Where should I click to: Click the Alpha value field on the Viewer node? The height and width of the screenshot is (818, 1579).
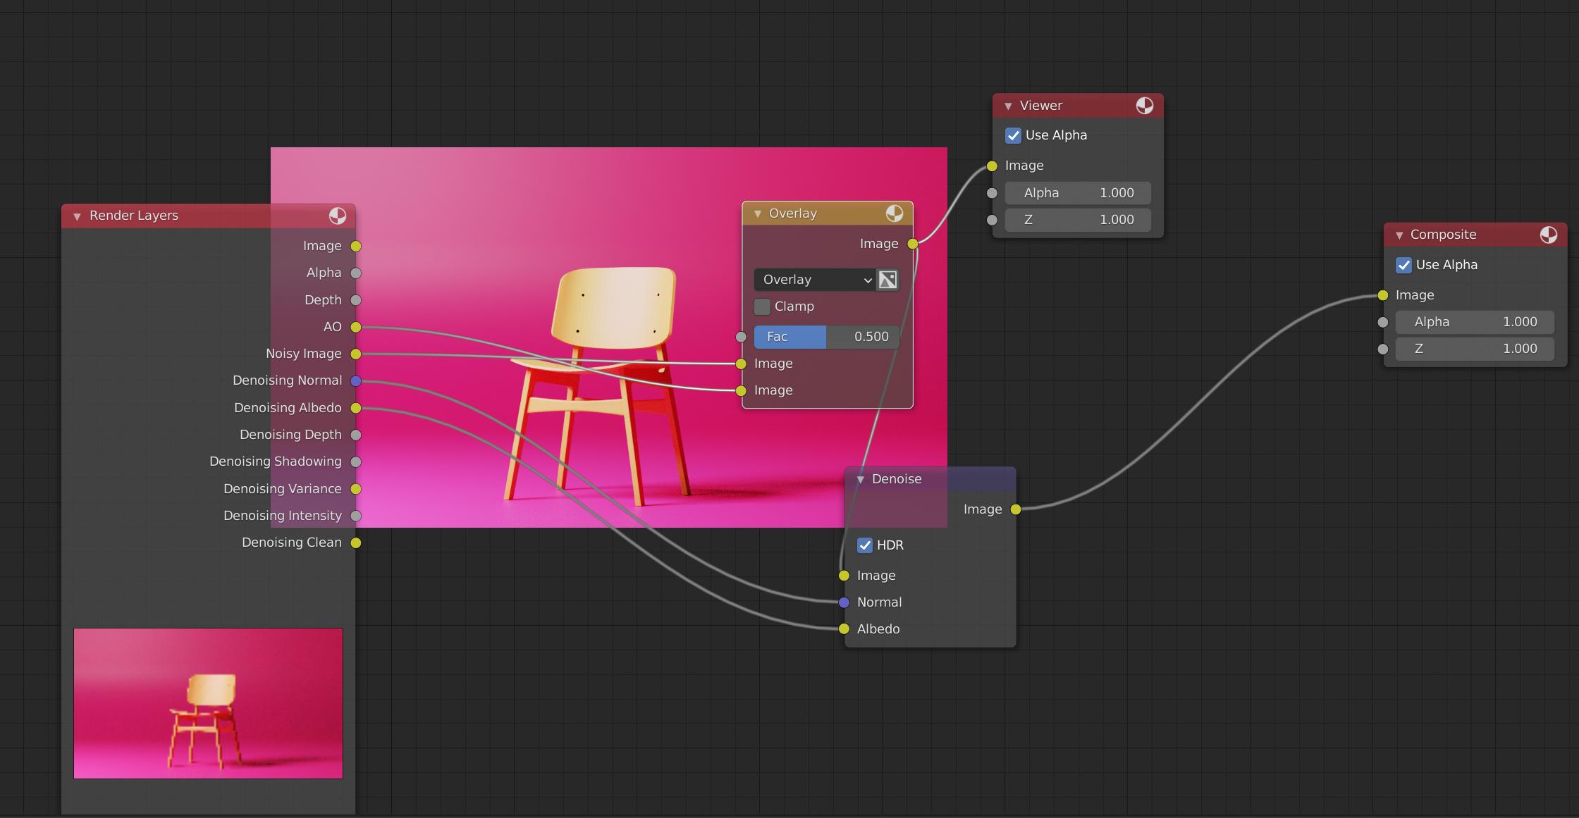1078,192
